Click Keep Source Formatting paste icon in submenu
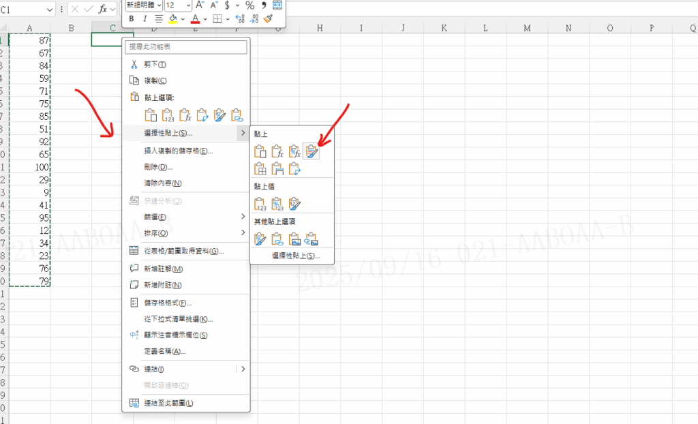Viewport: 698px width, 424px height. (x=312, y=152)
